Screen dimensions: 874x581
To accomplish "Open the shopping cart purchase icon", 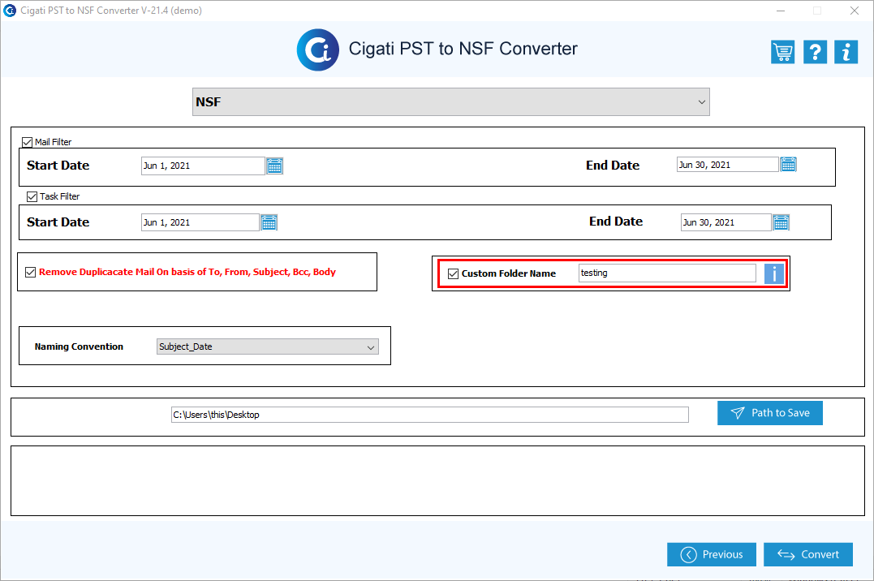I will (x=782, y=53).
